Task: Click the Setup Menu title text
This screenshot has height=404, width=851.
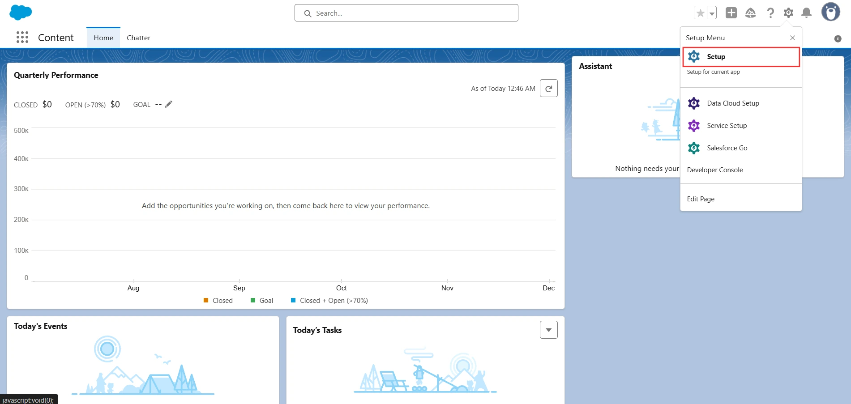Action: tap(705, 38)
